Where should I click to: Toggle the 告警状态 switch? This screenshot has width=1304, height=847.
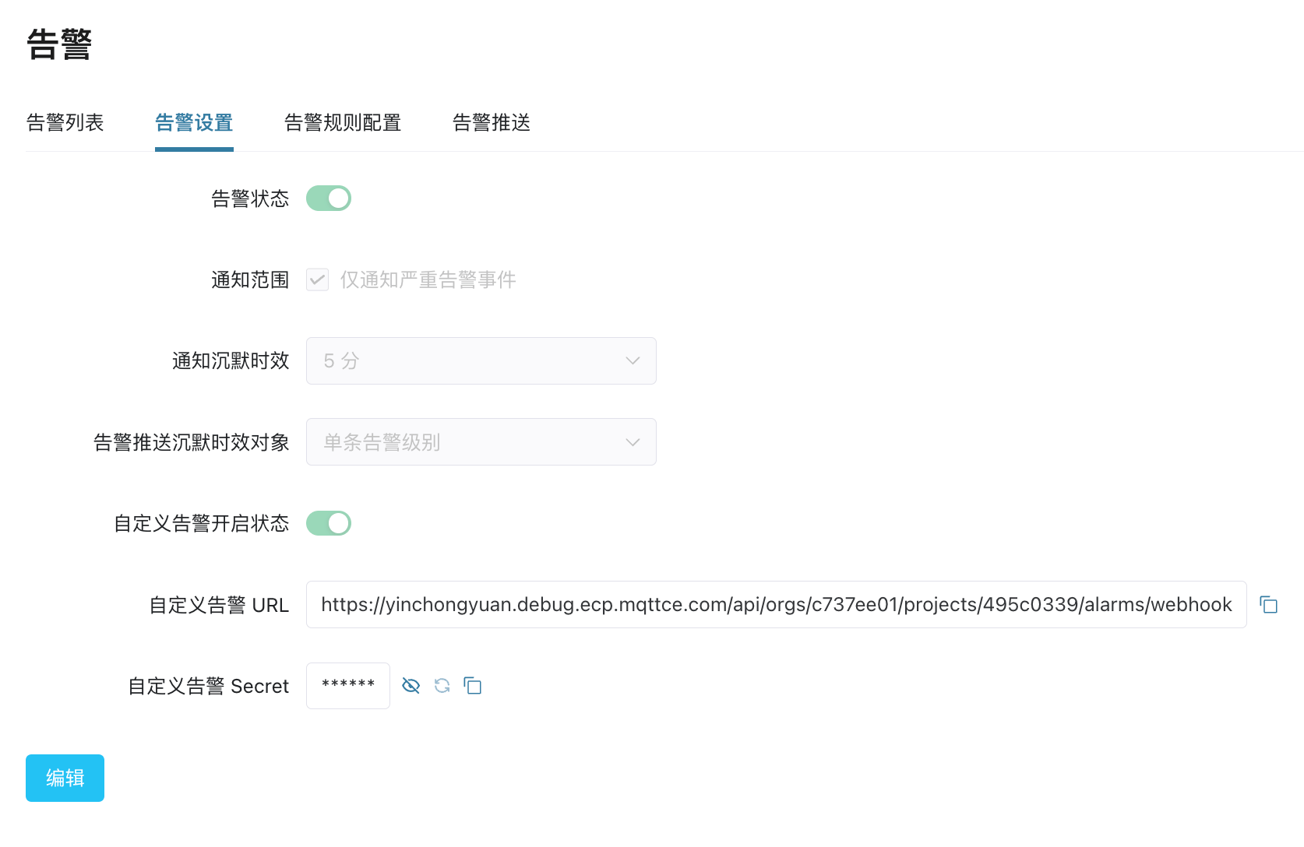click(329, 199)
